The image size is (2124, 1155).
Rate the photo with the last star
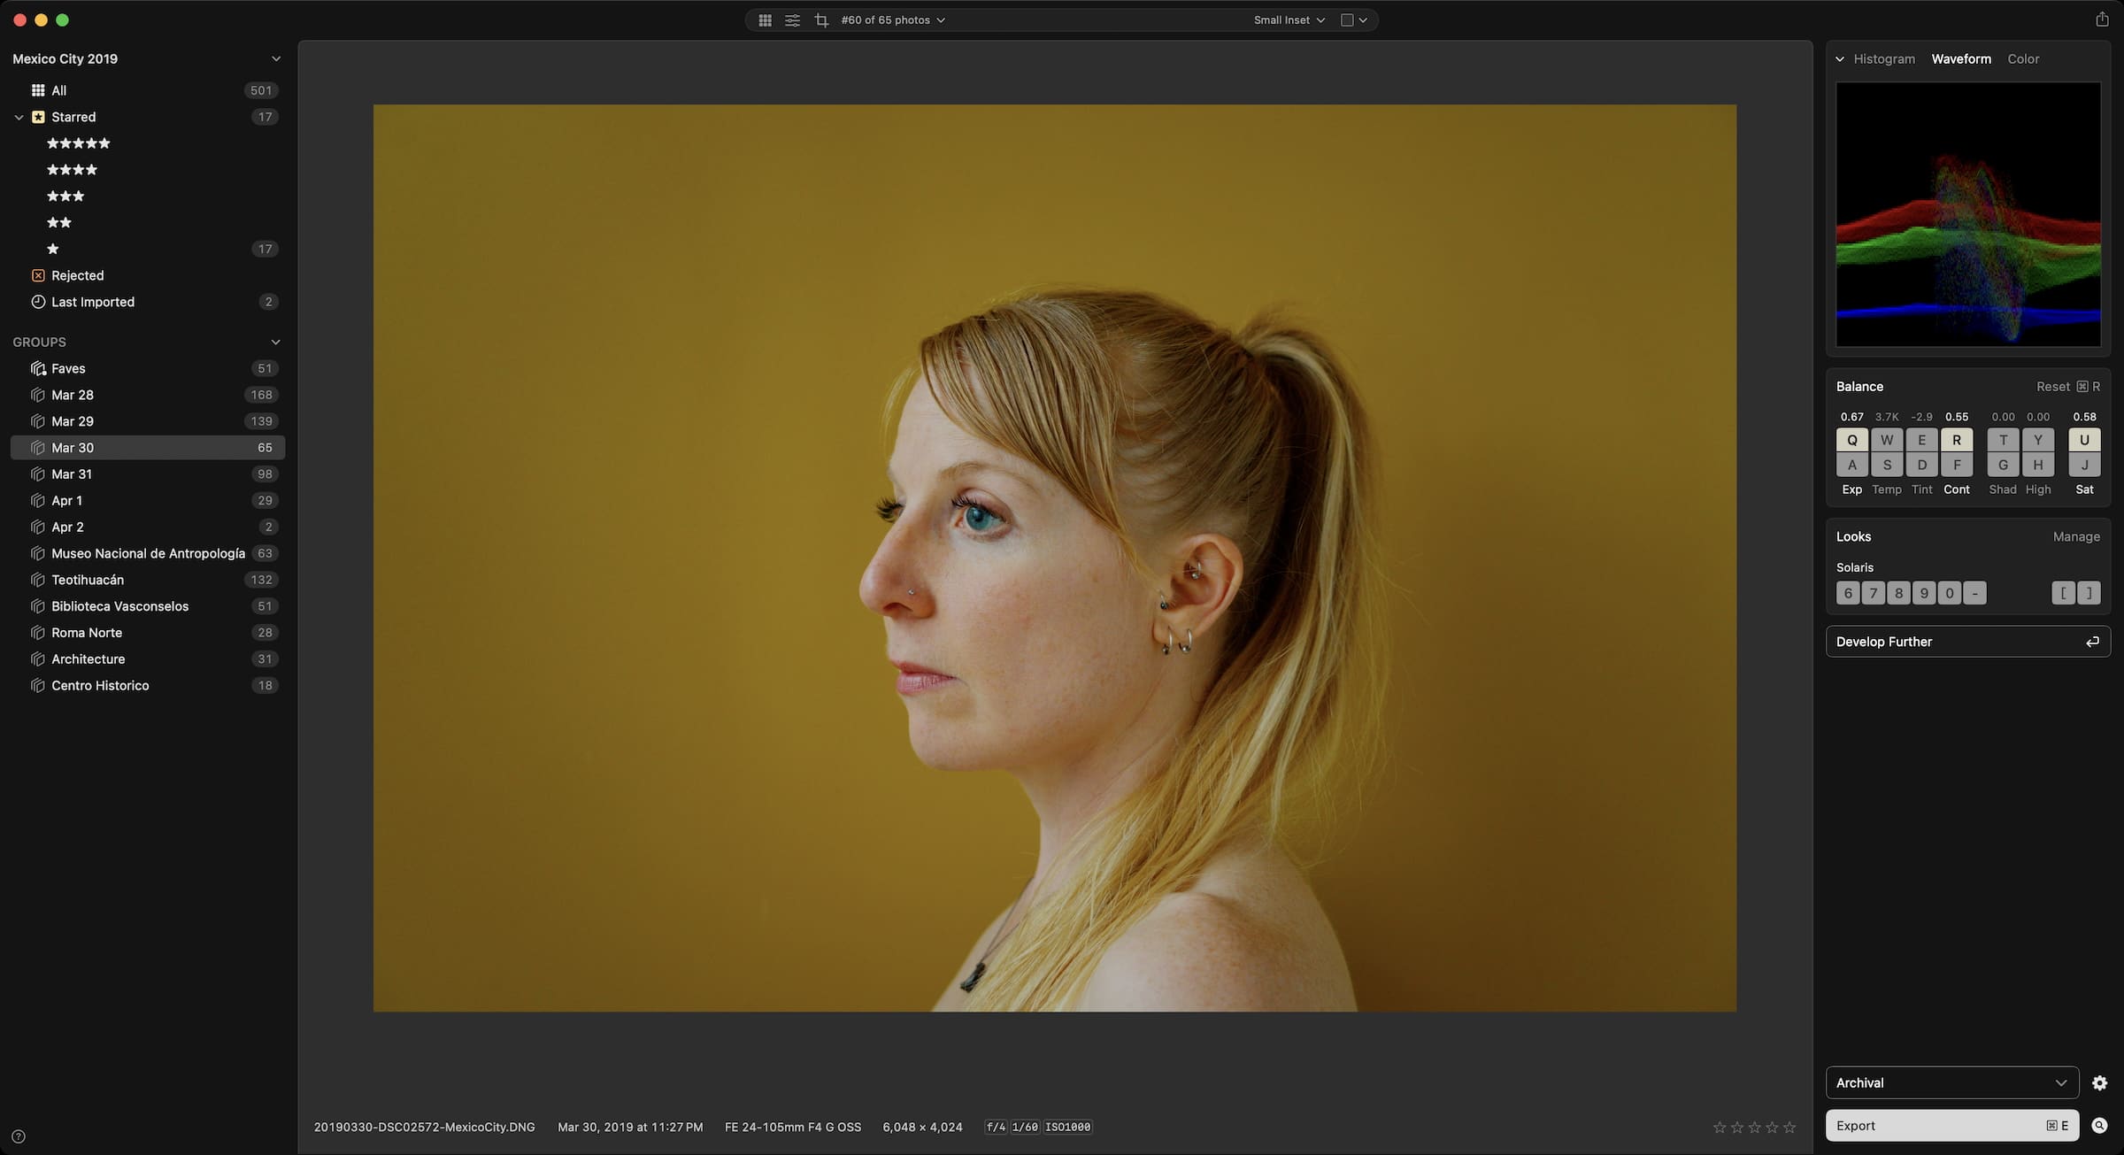[x=1789, y=1127]
